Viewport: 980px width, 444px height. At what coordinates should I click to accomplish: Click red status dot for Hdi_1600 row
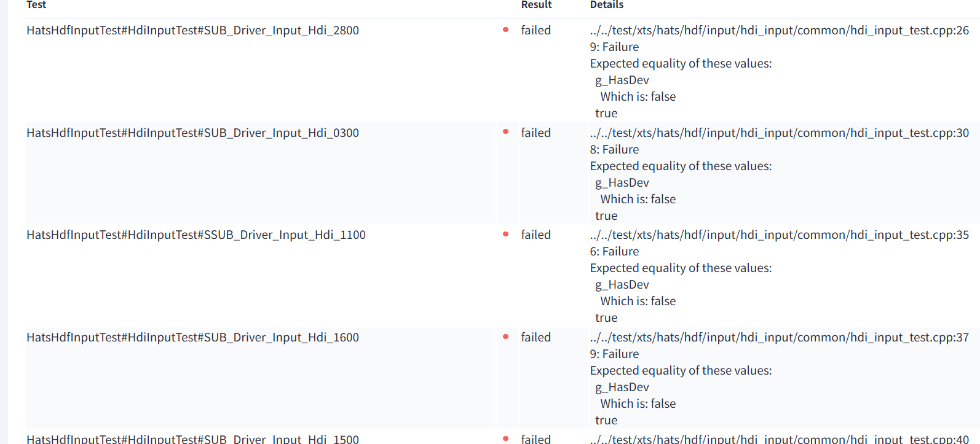point(505,337)
